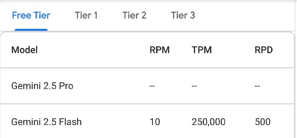
Task: Click the blue underline below Free Tier
Action: click(x=31, y=30)
